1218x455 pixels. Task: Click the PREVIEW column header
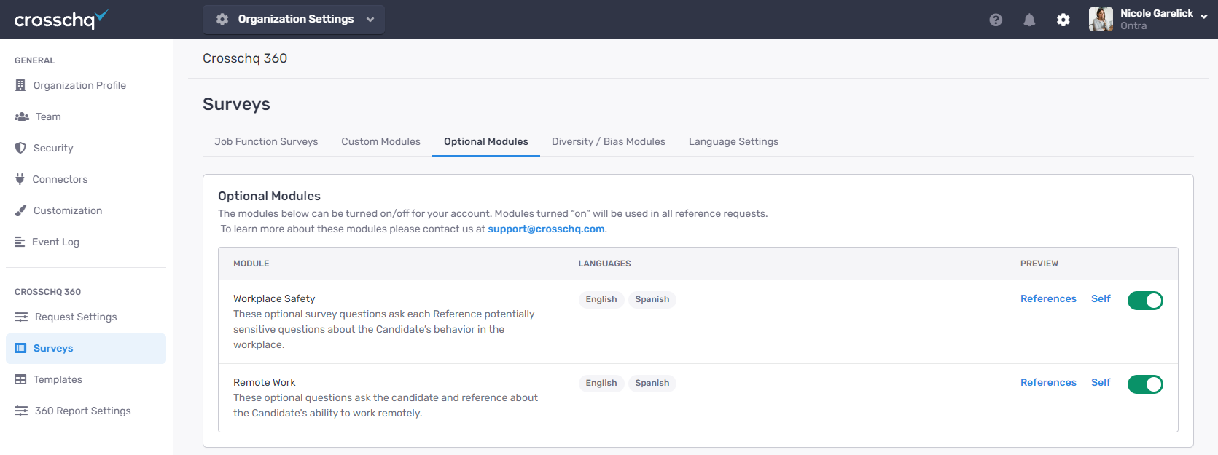pos(1039,264)
